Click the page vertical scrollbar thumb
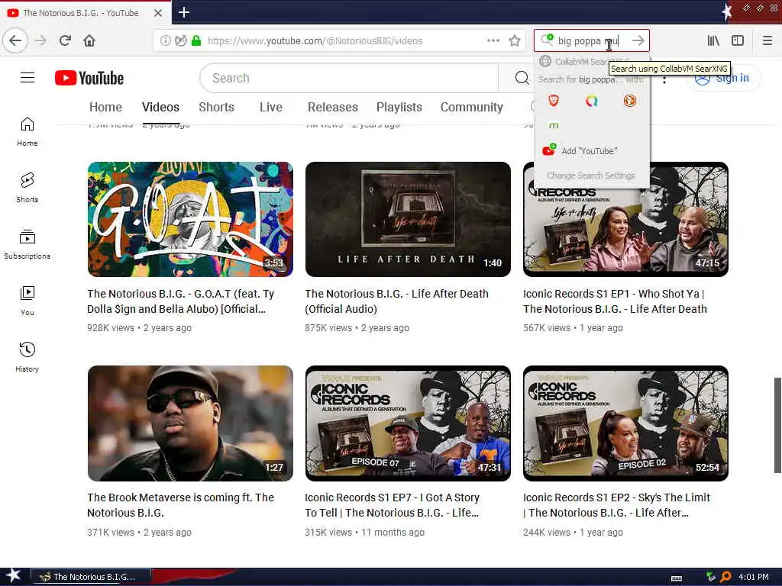 pos(777,425)
